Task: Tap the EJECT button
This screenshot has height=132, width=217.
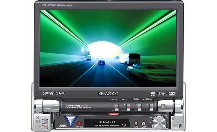Action: (x=144, y=123)
